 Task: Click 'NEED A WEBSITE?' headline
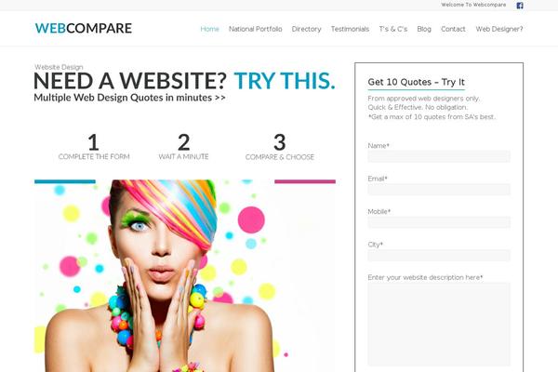tap(130, 81)
